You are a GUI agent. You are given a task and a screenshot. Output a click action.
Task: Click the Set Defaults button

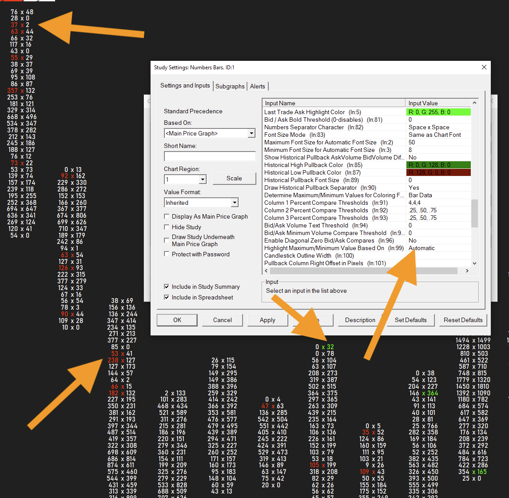(x=411, y=320)
